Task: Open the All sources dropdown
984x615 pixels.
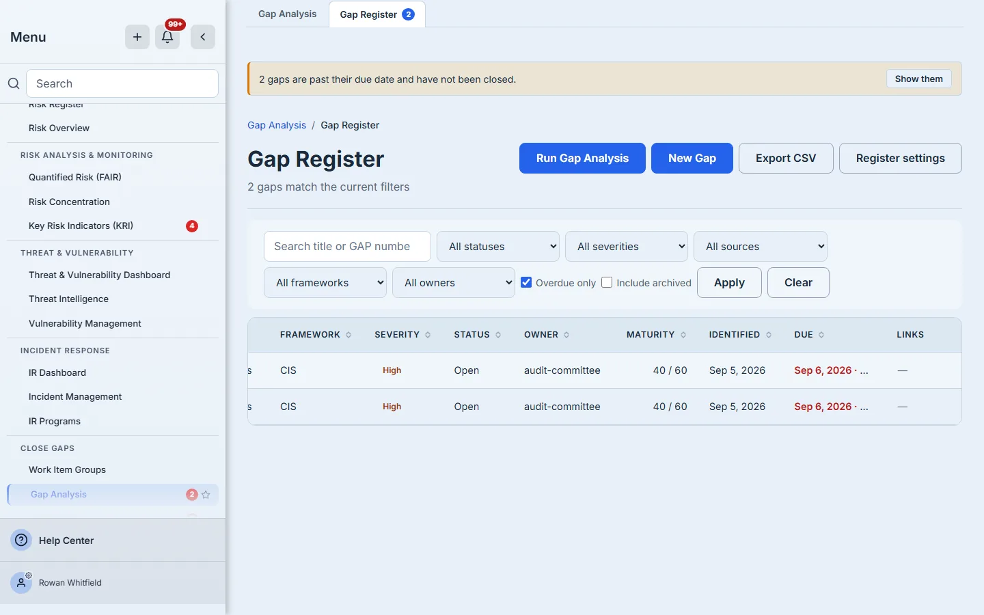Action: click(761, 247)
